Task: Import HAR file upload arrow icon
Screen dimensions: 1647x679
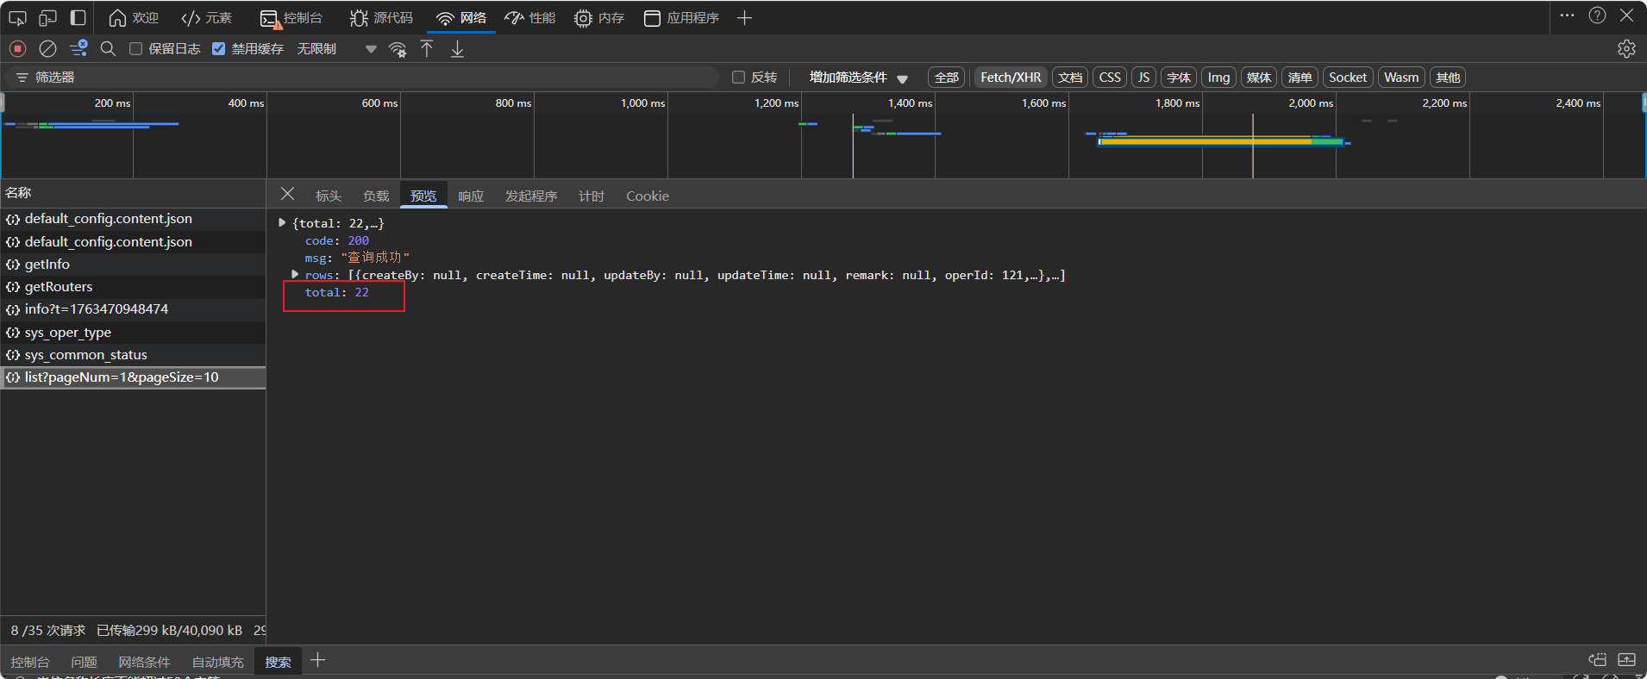Action: tap(427, 48)
